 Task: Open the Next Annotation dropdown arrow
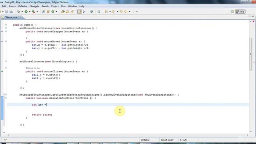click(x=110, y=12)
